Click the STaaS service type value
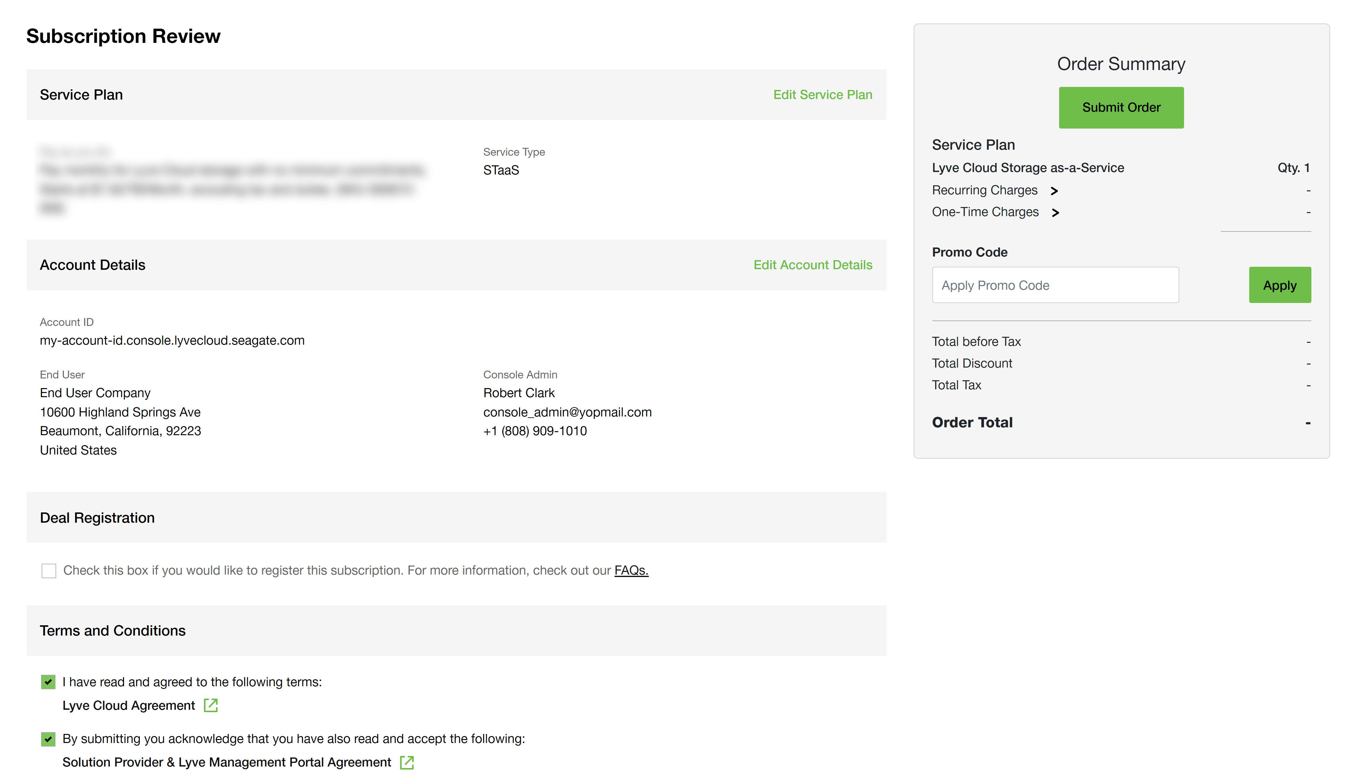 501,170
